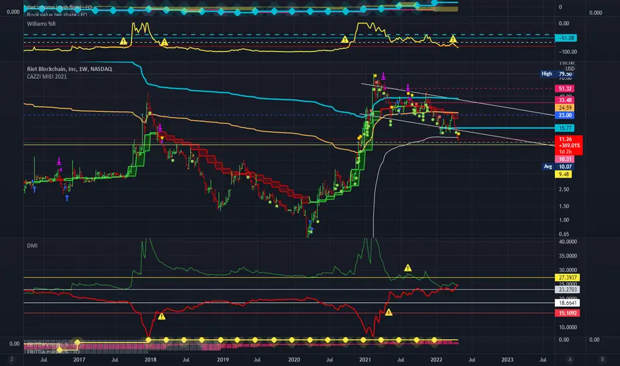This screenshot has width=620, height=366.
Task: Click the cyan 15.77 price label
Action: click(565, 128)
